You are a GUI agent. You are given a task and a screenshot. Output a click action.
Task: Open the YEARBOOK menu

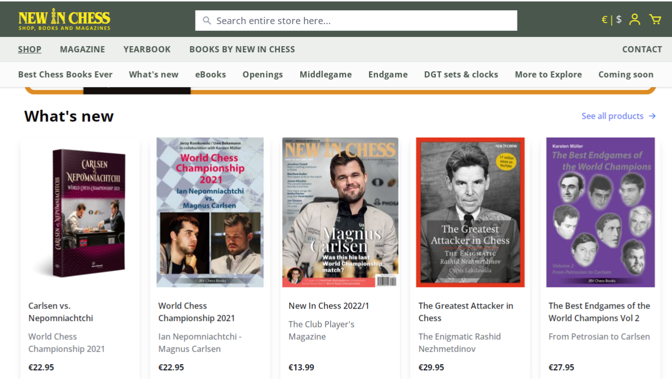147,49
